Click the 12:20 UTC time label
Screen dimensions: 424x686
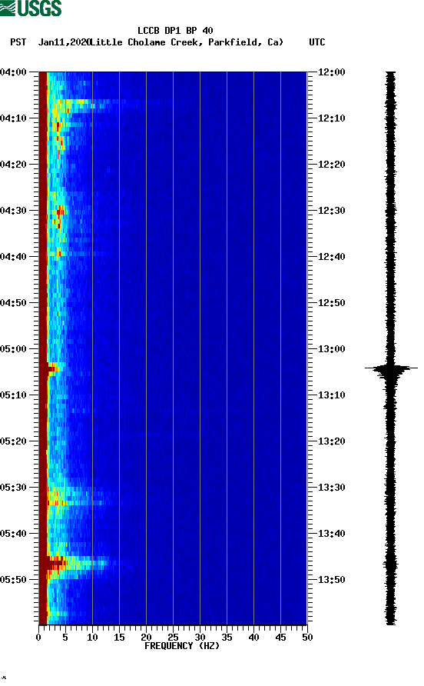pos(331,165)
